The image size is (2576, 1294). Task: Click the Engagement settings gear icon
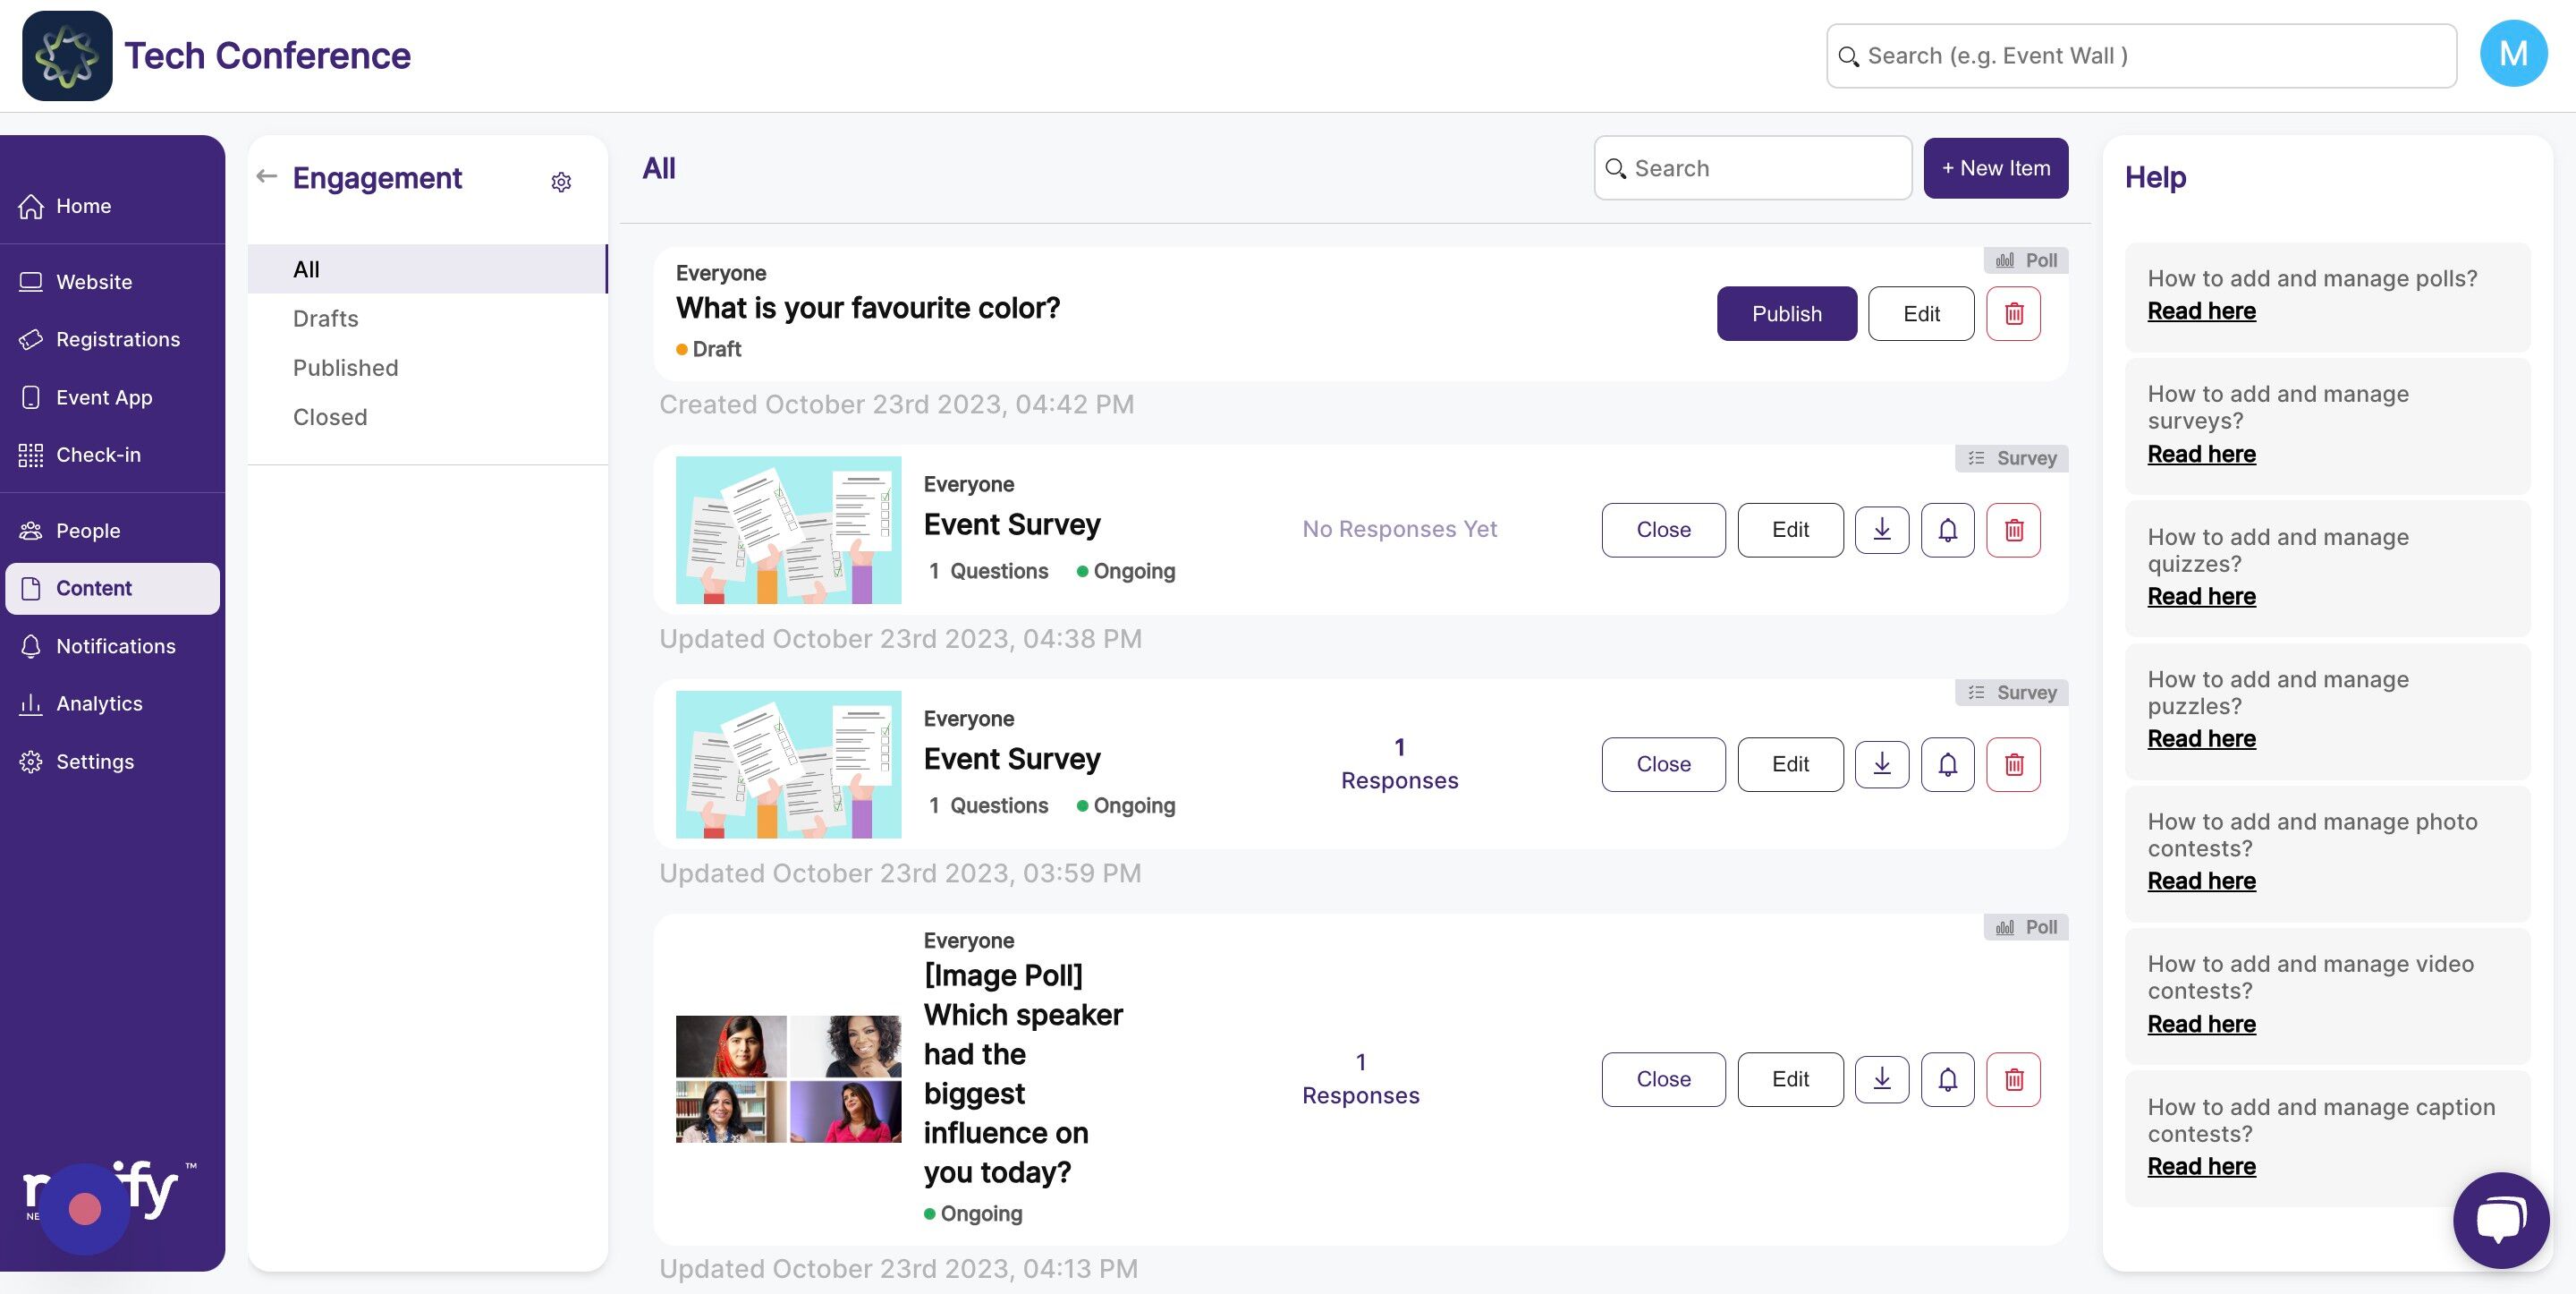(561, 181)
